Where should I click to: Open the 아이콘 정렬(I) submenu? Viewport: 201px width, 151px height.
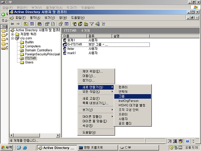96,117
